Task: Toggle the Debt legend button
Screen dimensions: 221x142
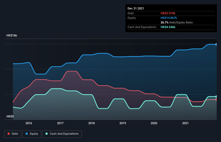Action: pos(13,134)
